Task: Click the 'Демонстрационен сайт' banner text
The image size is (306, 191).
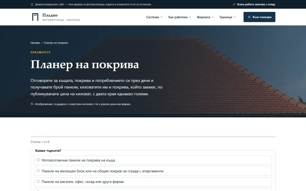Action: pos(93,4)
